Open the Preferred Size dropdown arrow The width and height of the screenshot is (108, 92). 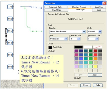[79, 39]
